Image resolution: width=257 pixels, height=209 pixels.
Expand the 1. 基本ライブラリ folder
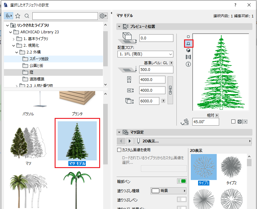click(14, 39)
